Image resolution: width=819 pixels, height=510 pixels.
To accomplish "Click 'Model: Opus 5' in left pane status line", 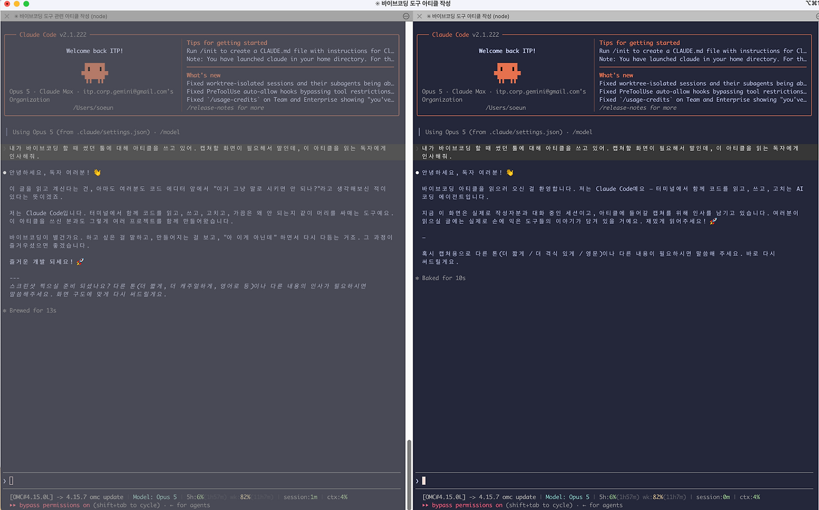I will click(155, 497).
